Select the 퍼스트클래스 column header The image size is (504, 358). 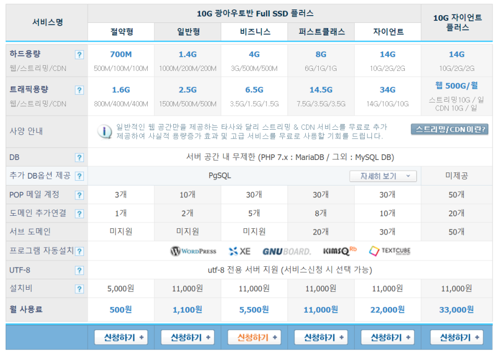[x=321, y=32]
